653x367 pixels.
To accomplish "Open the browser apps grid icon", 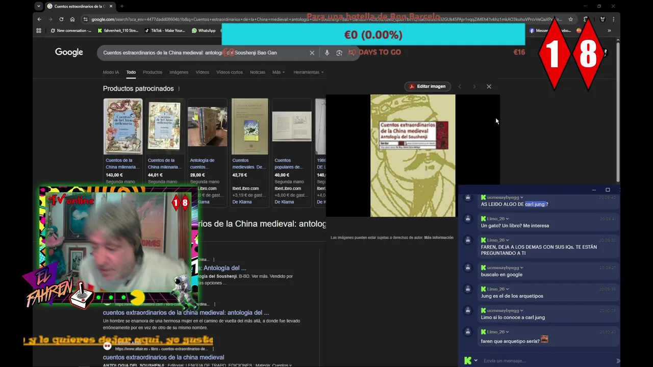I will click(39, 31).
